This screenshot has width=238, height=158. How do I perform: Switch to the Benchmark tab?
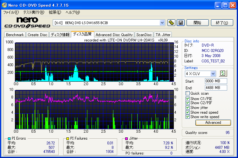(15, 35)
